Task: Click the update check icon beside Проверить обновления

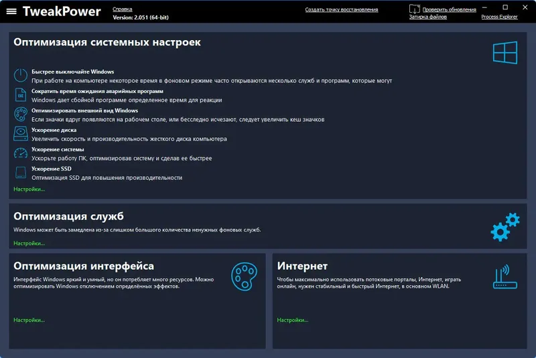Action: click(414, 9)
